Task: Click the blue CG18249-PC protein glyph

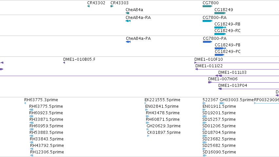Action: [x=220, y=55]
